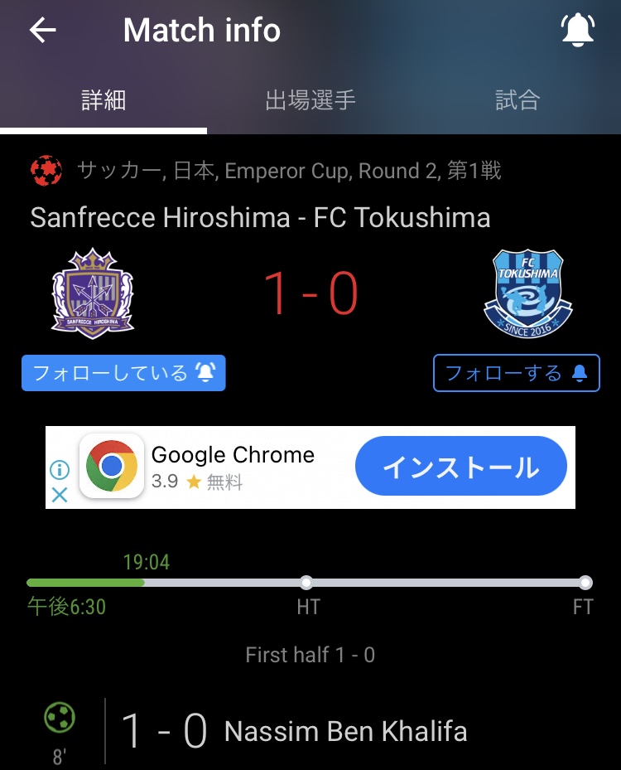This screenshot has height=770, width=621.
Task: Open the Sanfrecce Hiroshima team crest
Action: click(x=93, y=293)
